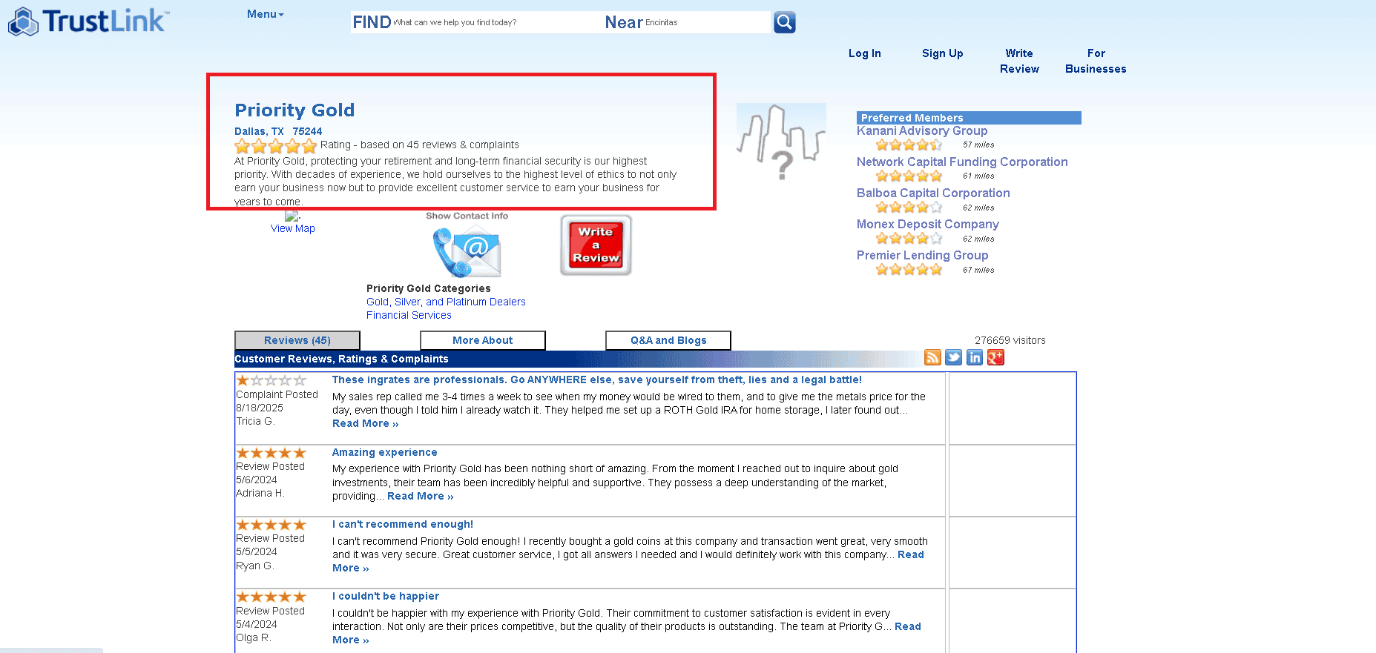Click Kanani Advisory Group star rating
This screenshot has height=653, width=1376.
pos(909,145)
